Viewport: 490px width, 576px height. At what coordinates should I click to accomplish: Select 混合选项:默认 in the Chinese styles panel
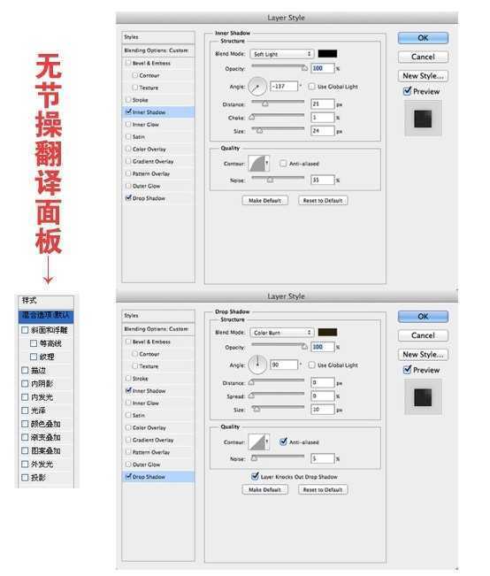click(46, 316)
